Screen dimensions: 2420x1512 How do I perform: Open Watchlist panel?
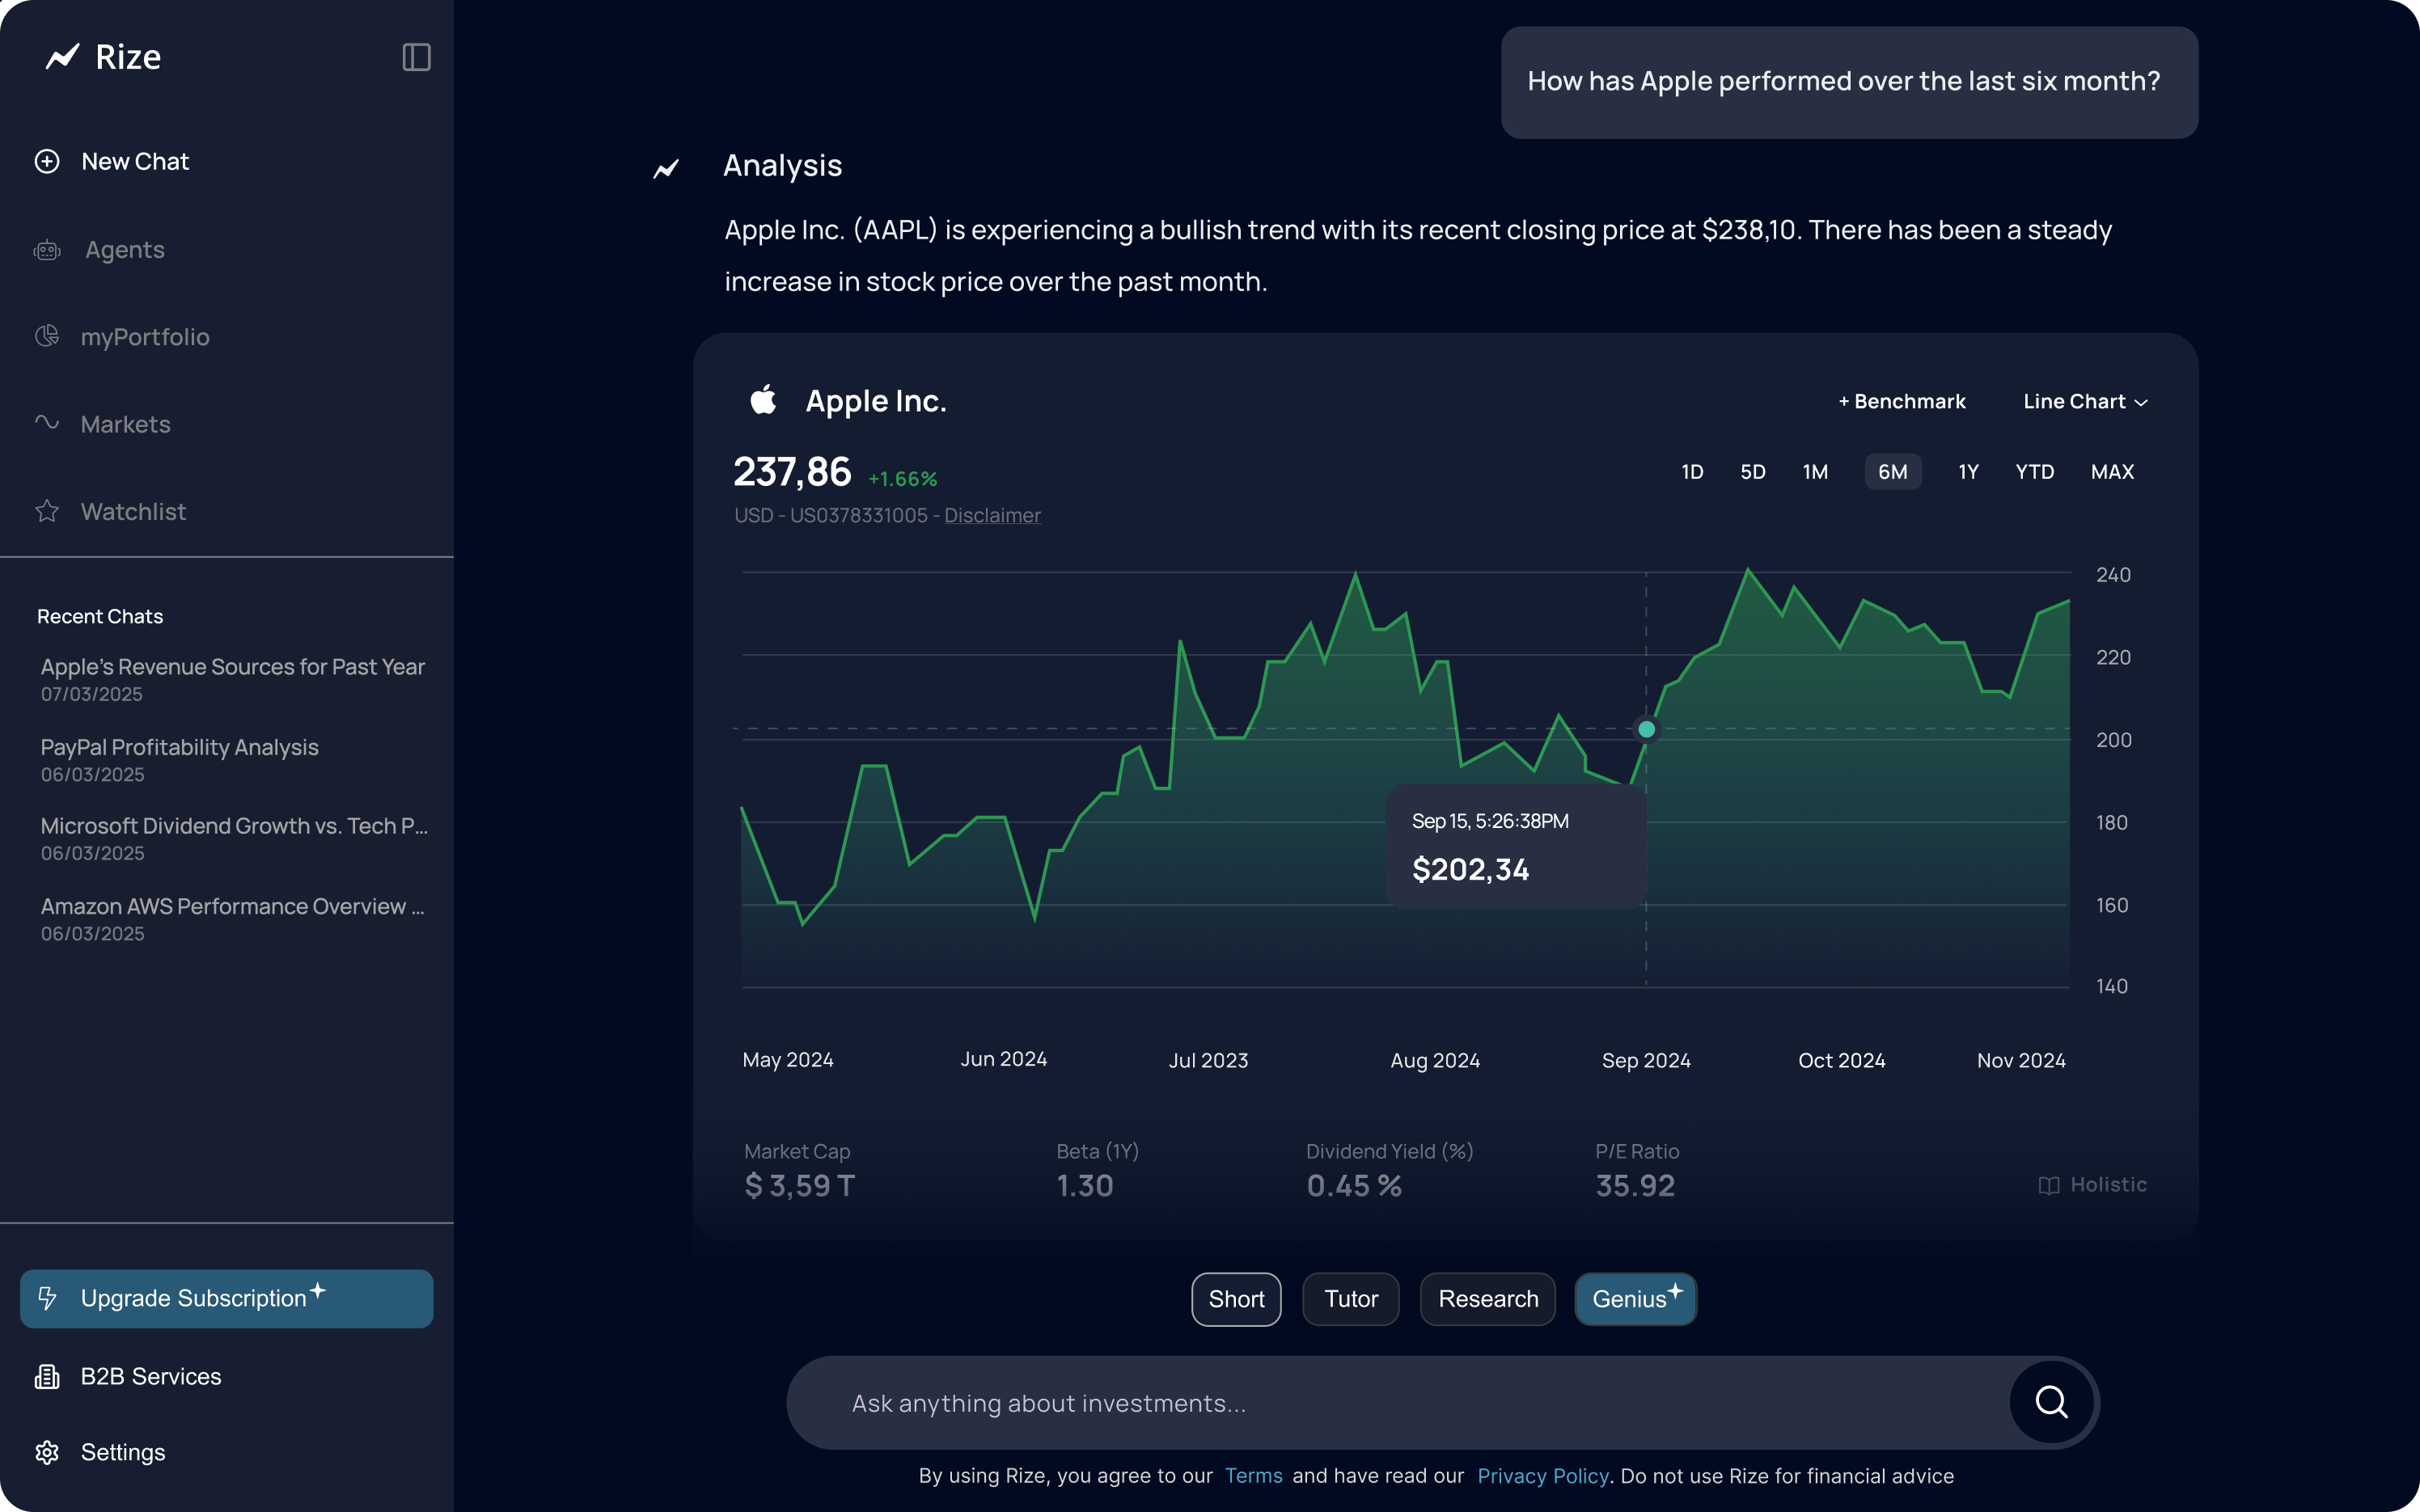(x=131, y=510)
